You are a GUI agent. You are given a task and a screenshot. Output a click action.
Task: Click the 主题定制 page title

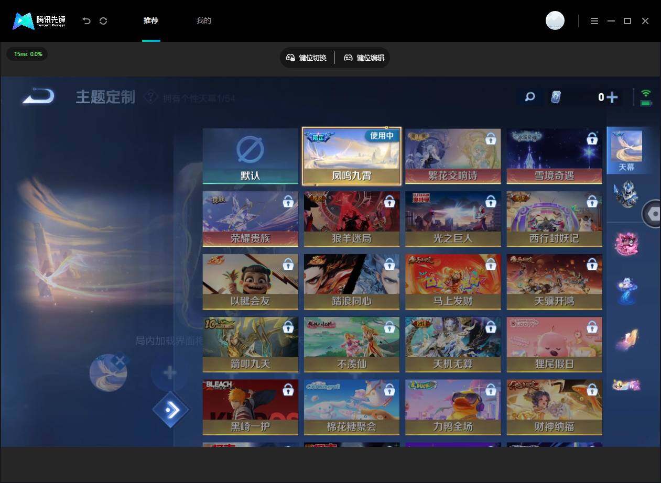pos(106,97)
